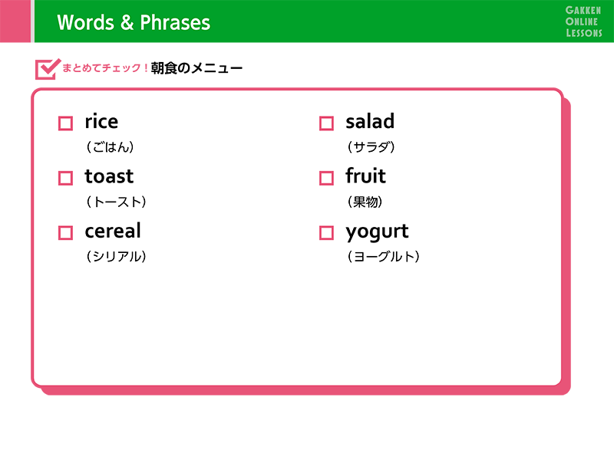
Task: Check the box next to cereal
Action: pos(65,233)
